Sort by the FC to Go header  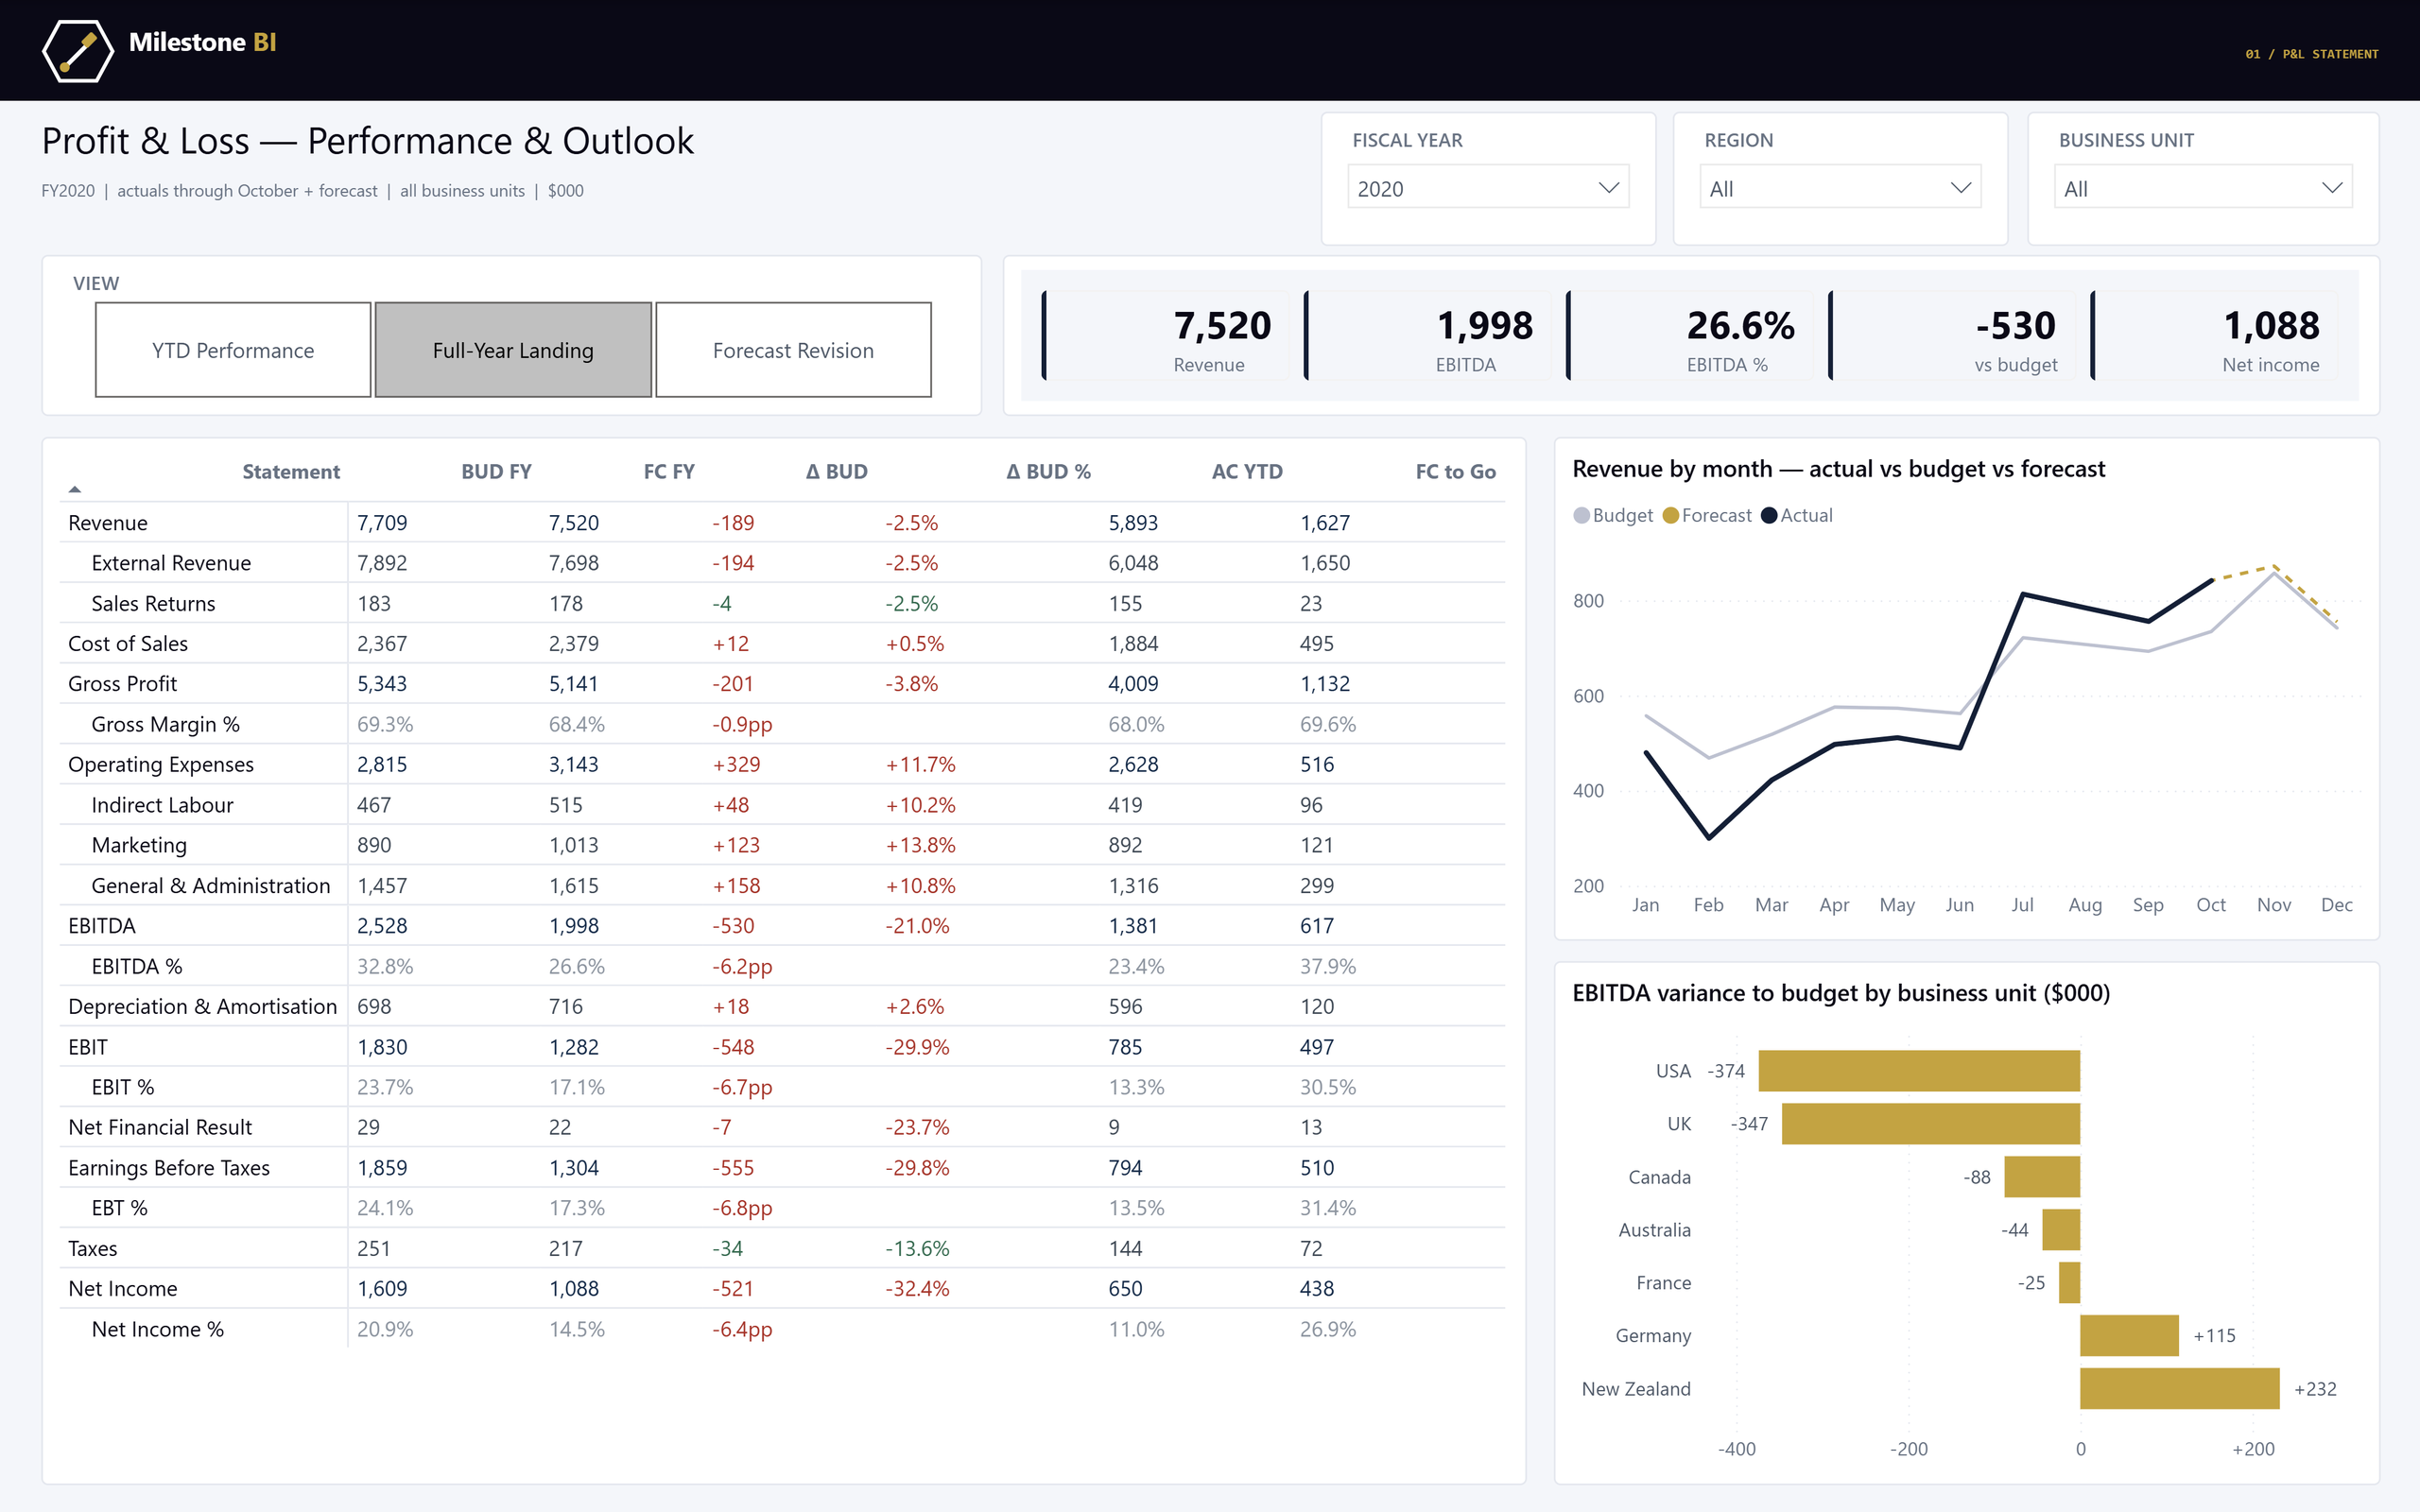1455,471
